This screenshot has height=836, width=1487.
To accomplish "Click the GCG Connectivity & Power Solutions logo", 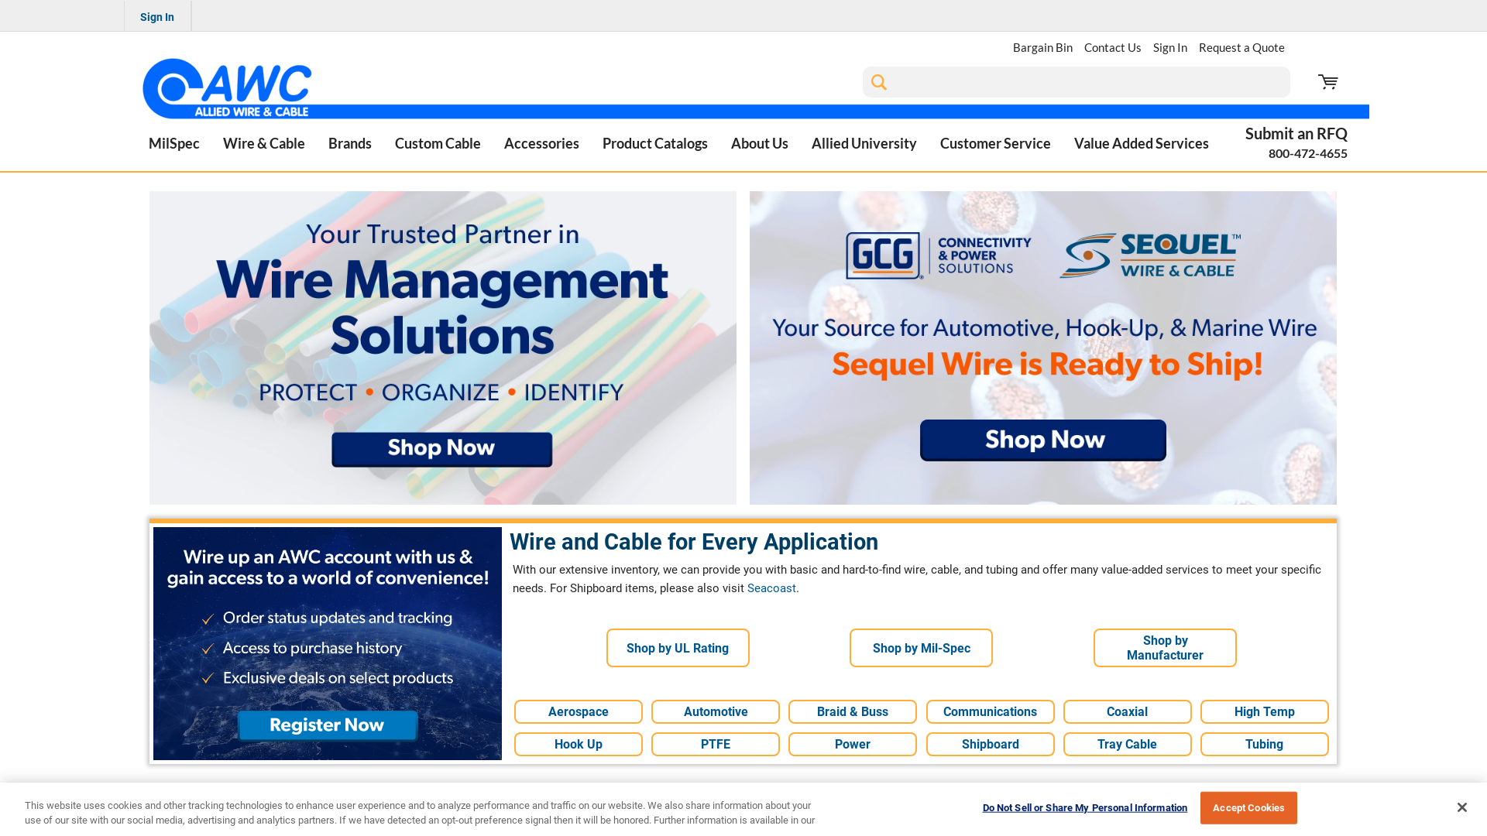I will point(939,255).
